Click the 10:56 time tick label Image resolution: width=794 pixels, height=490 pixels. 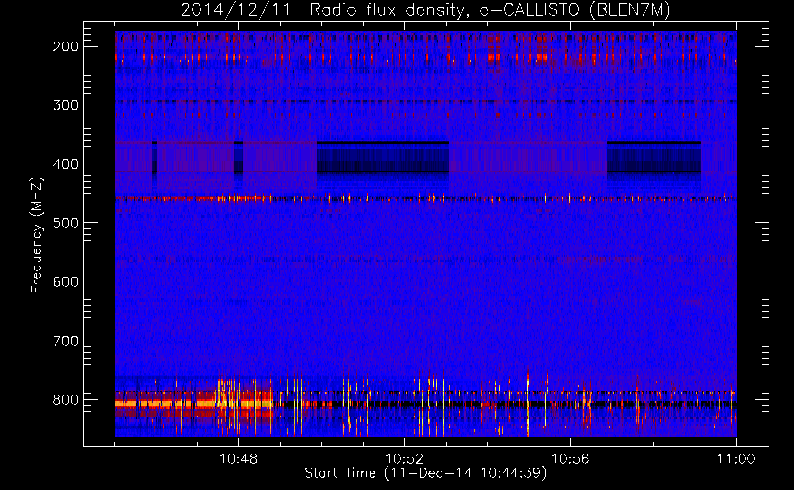pos(570,459)
